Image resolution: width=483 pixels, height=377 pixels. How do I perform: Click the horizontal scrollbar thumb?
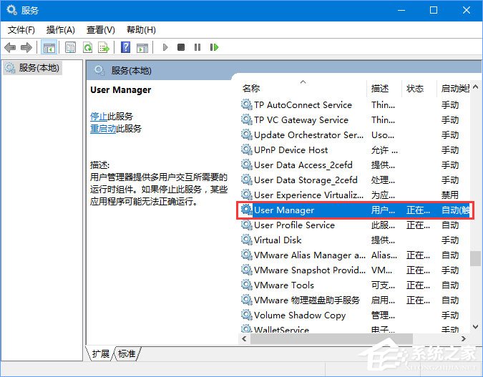coord(331,339)
